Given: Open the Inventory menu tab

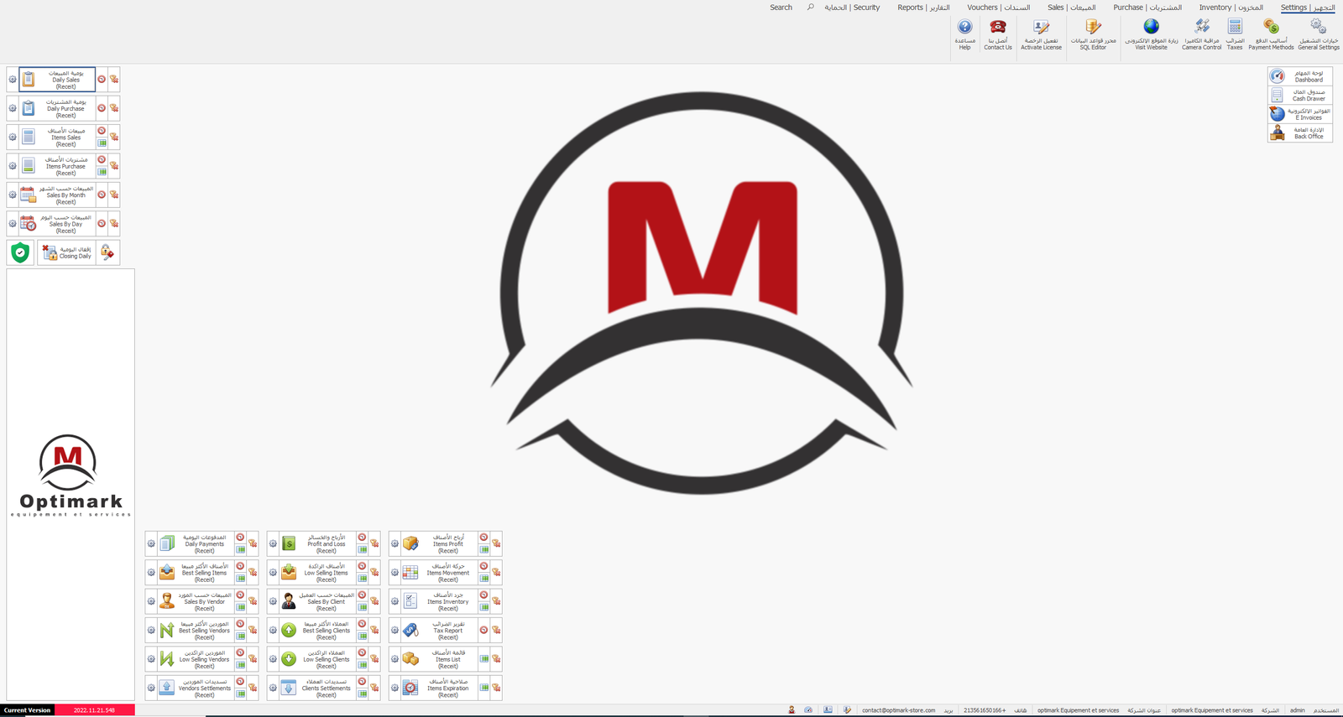Looking at the screenshot, I should (1231, 8).
